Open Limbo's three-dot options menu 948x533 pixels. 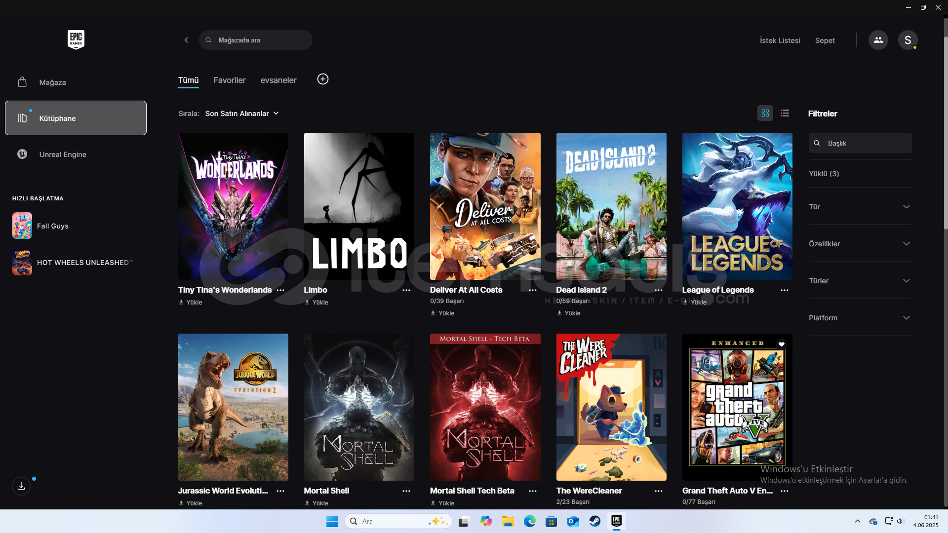coord(406,290)
